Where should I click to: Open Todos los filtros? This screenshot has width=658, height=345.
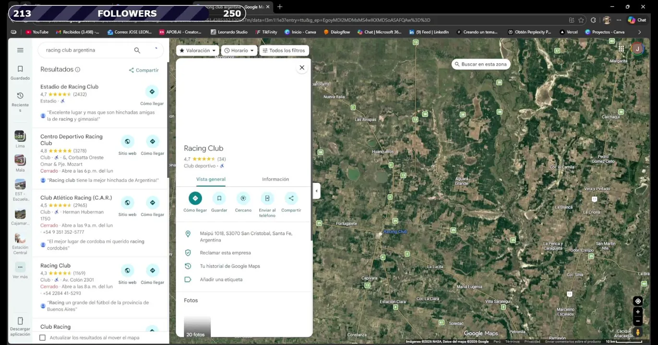click(284, 50)
